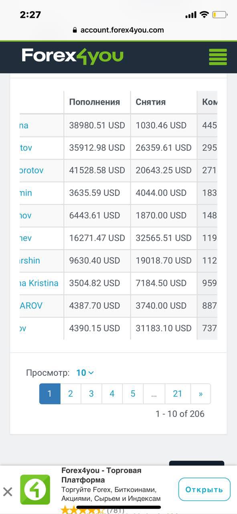Image resolution: width=237 pixels, height=514 pixels.
Task: Open the Kristina client link
Action: [39, 283]
